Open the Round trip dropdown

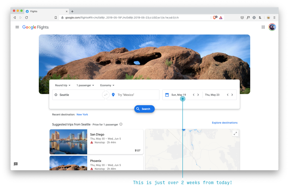pos(63,85)
